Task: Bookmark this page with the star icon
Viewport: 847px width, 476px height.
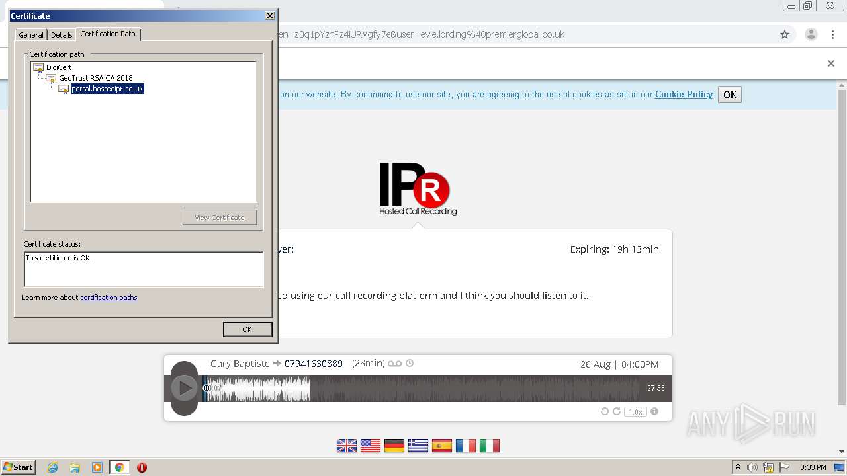Action: (x=785, y=34)
